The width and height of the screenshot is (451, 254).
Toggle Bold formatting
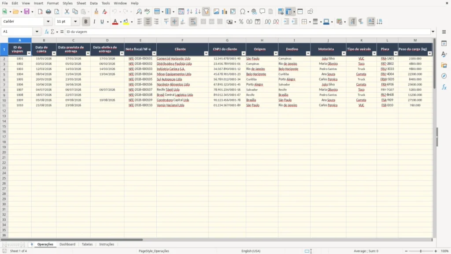pos(86,22)
